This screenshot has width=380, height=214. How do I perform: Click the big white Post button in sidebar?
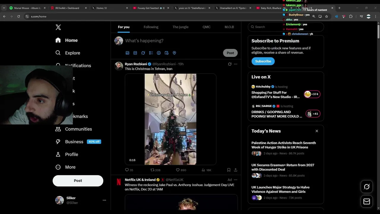click(78, 181)
